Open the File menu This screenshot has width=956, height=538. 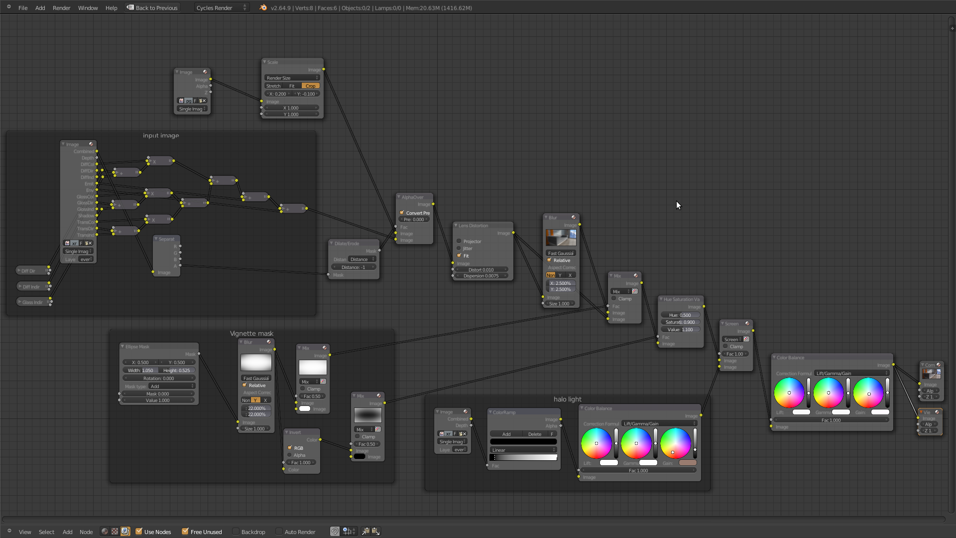pyautogui.click(x=23, y=7)
